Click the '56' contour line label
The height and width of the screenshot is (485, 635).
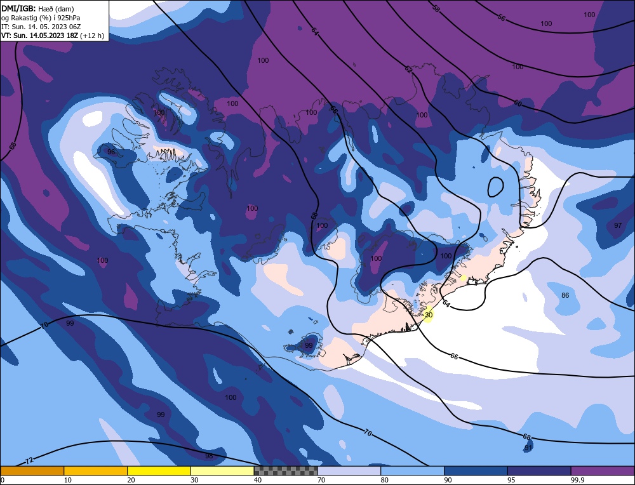pyautogui.click(x=502, y=17)
